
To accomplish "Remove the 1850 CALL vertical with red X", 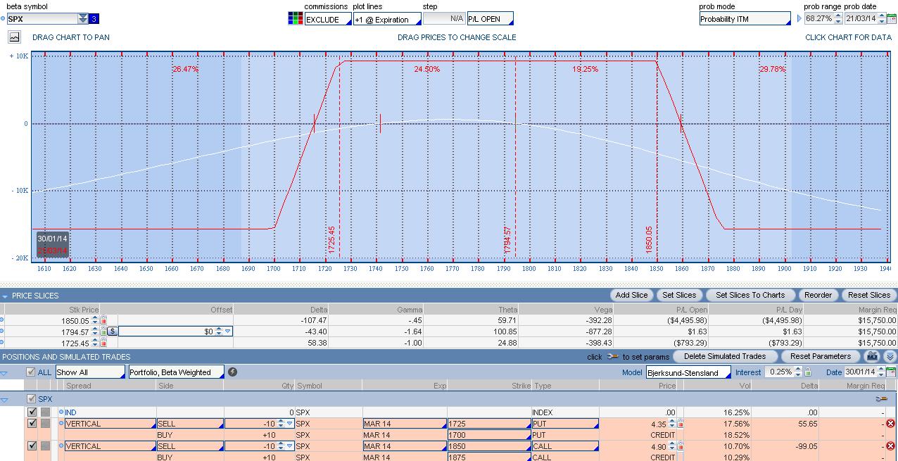I will pyautogui.click(x=890, y=446).
